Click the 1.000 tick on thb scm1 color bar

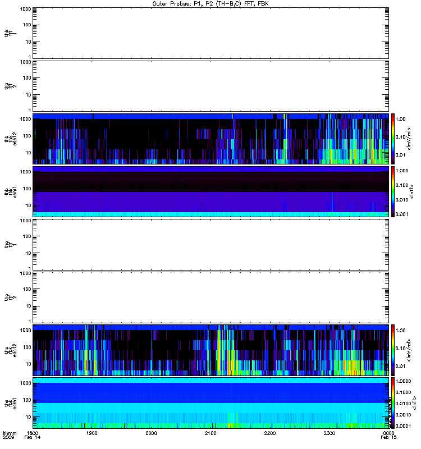coord(402,171)
